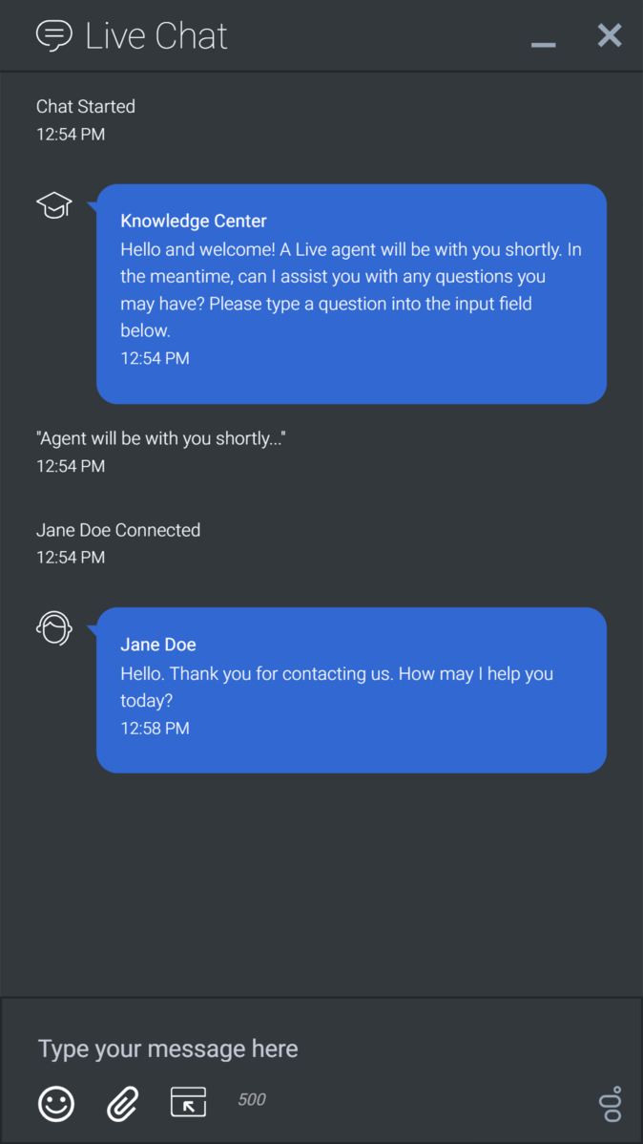The image size is (643, 1144).
Task: Attach a file with the paperclip icon
Action: [122, 1103]
